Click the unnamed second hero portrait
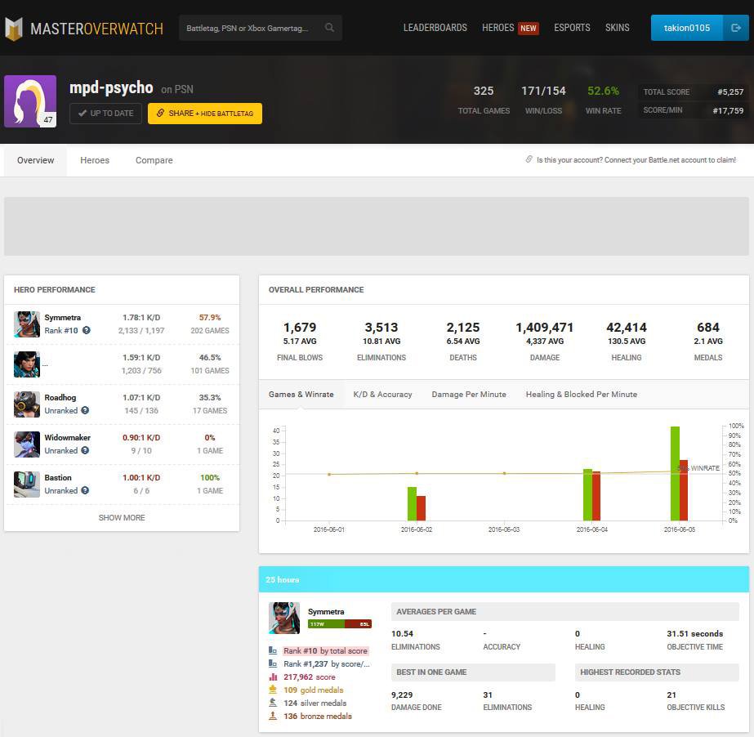 (x=26, y=364)
